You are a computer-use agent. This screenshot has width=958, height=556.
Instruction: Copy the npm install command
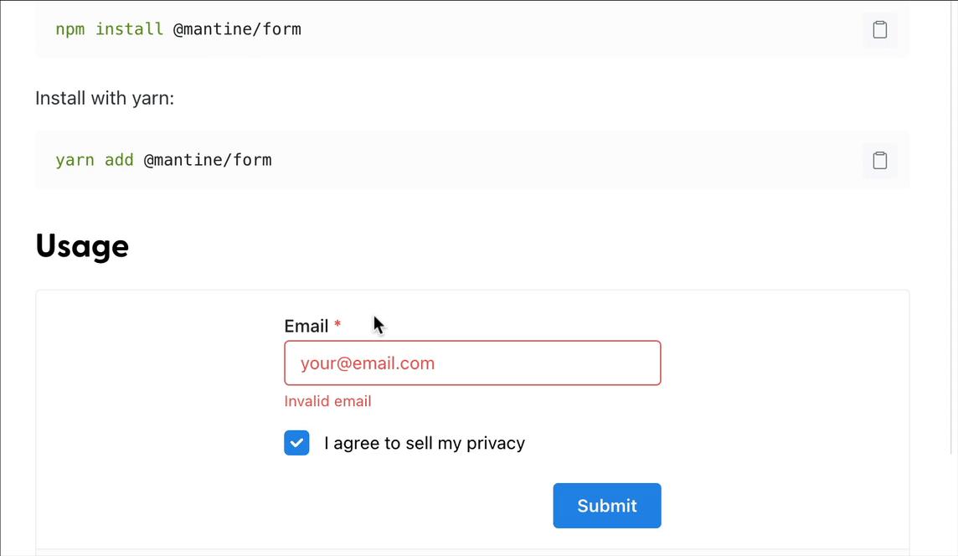coord(879,29)
